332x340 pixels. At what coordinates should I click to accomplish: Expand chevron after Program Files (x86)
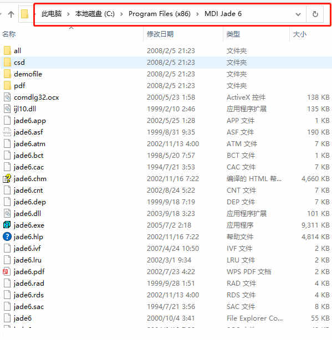pyautogui.click(x=197, y=14)
